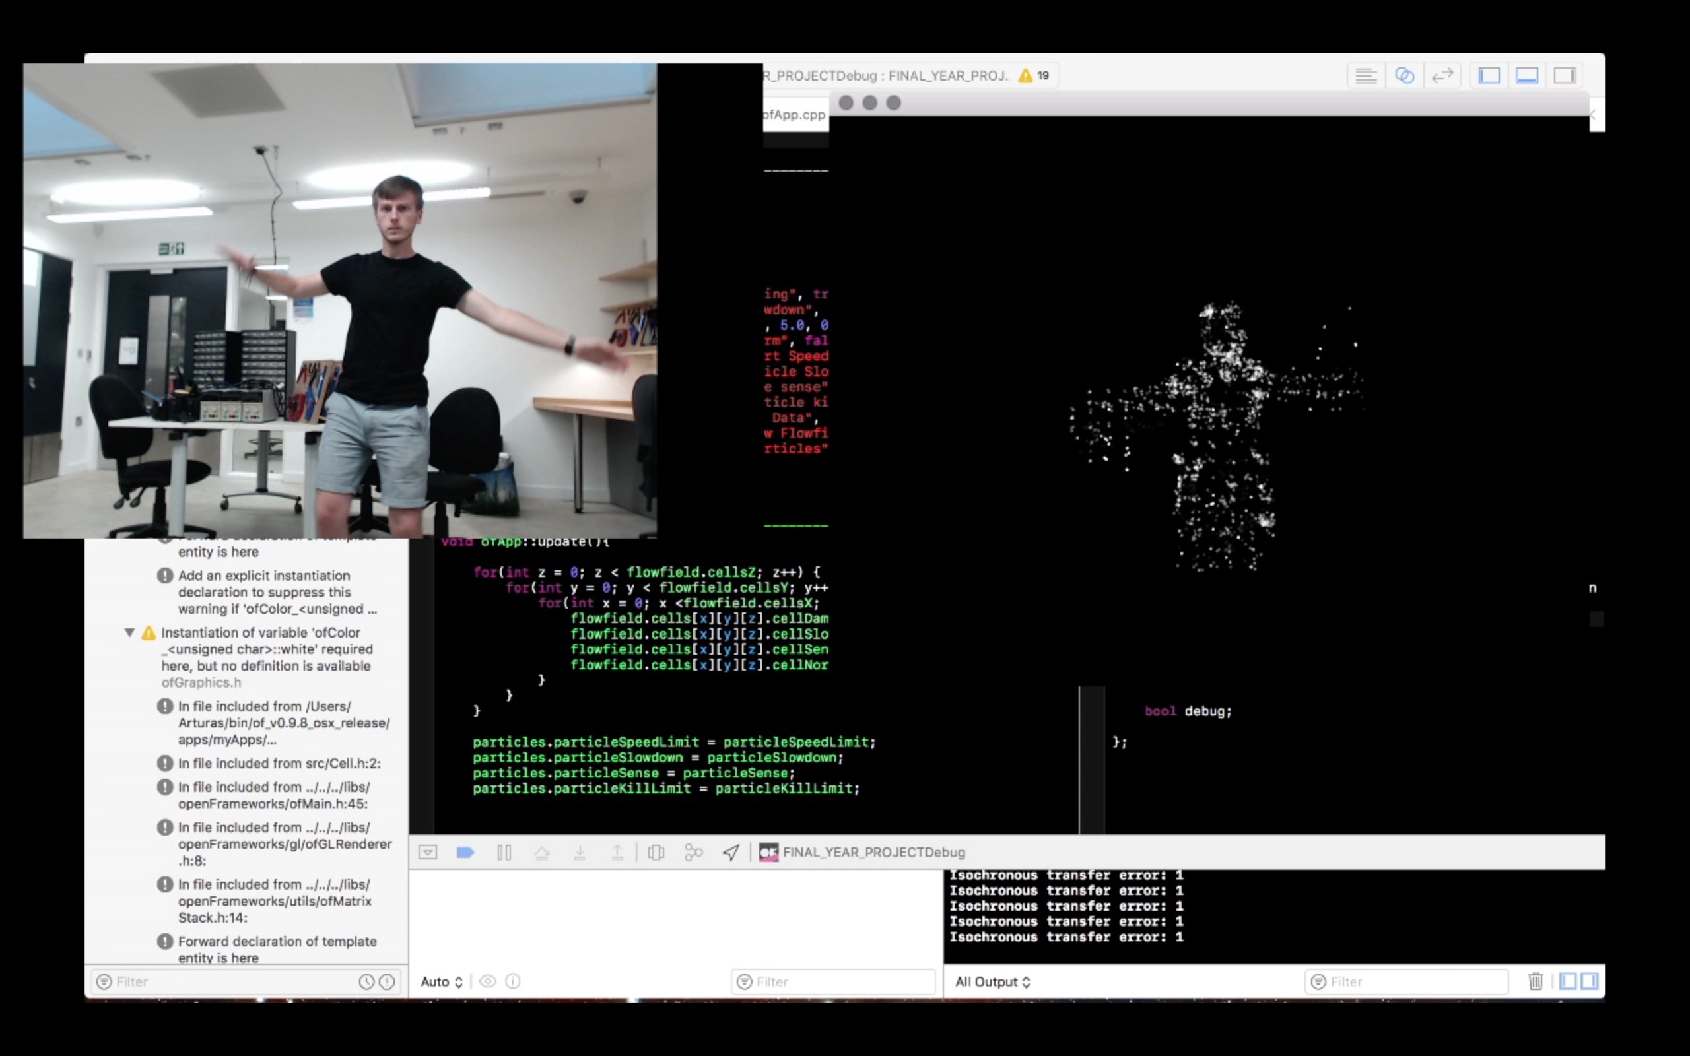The image size is (1690, 1056).
Task: Select note 'In file included from /Users/Arturas/bin'
Action: point(274,723)
